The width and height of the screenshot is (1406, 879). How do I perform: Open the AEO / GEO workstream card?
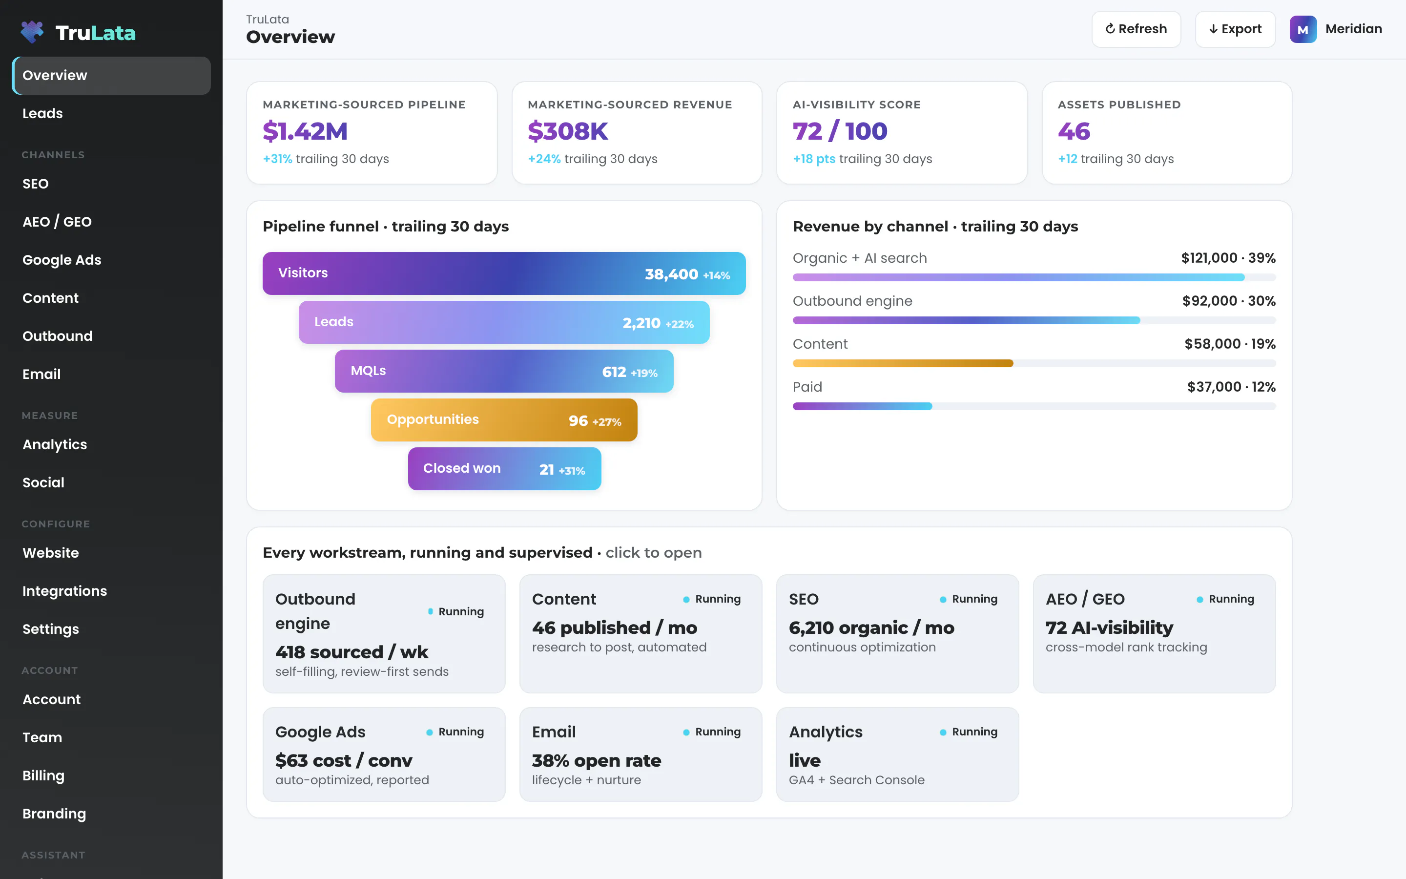[1154, 634]
